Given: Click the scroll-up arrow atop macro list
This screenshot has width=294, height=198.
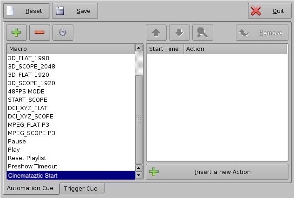Looking at the screenshot, I should coord(139,48).
